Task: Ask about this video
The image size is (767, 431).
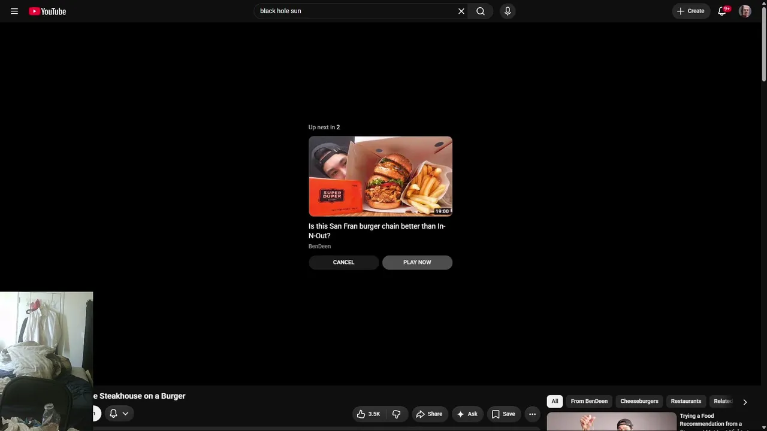Action: click(x=467, y=414)
